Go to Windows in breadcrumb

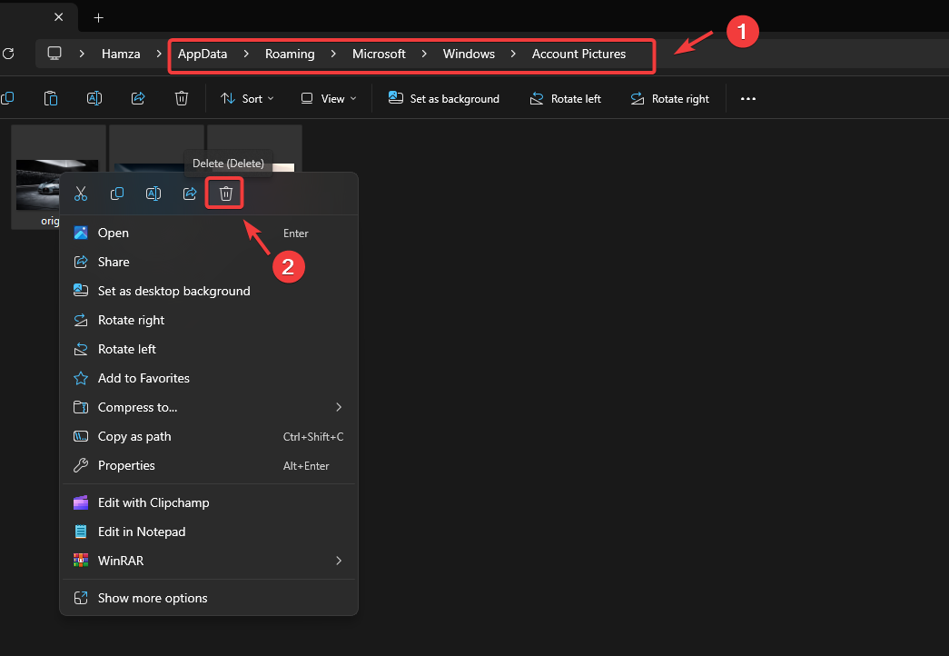tap(470, 54)
